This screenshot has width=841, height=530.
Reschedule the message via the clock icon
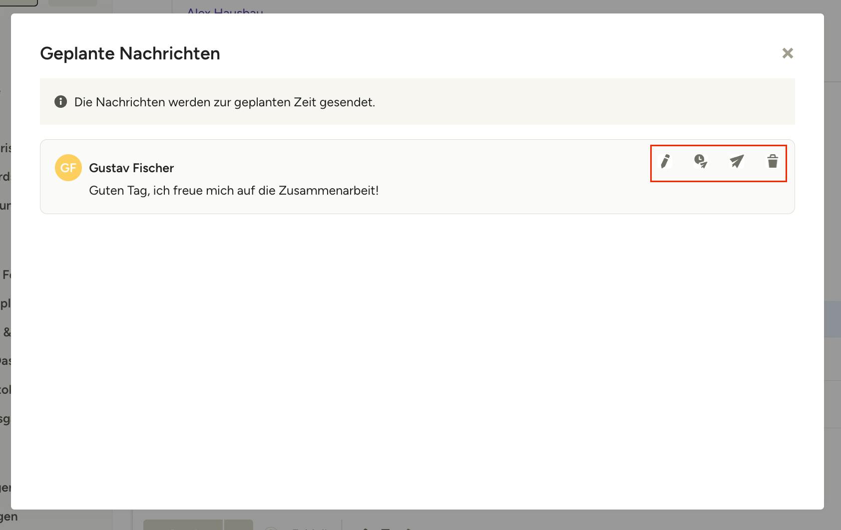pos(701,161)
